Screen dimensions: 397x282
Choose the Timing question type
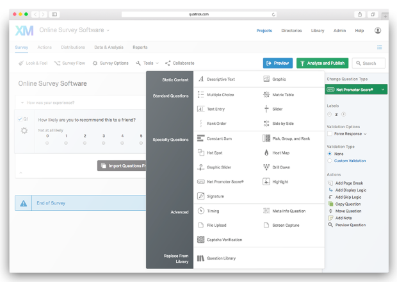coord(208,211)
